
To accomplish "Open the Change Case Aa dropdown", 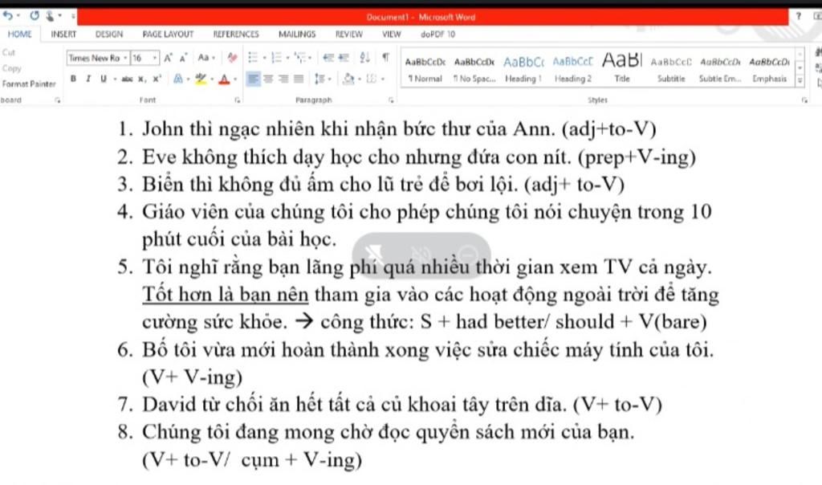I will tap(205, 58).
